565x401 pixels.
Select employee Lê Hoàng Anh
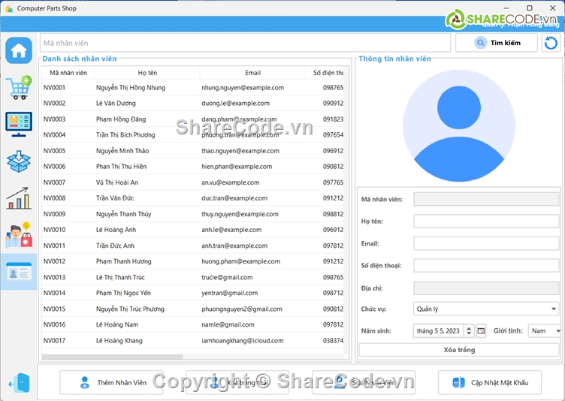pos(116,230)
